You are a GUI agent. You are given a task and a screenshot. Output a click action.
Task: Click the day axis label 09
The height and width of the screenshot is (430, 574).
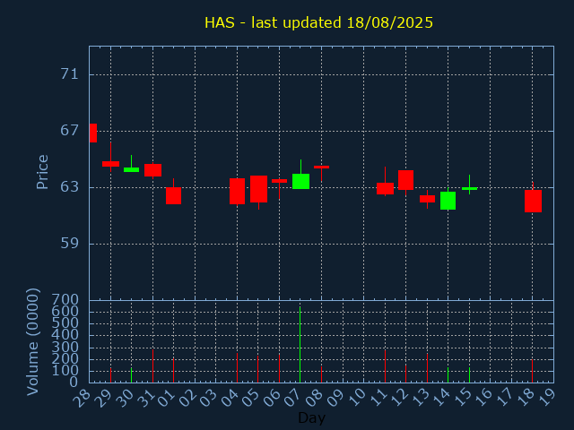[335, 398]
